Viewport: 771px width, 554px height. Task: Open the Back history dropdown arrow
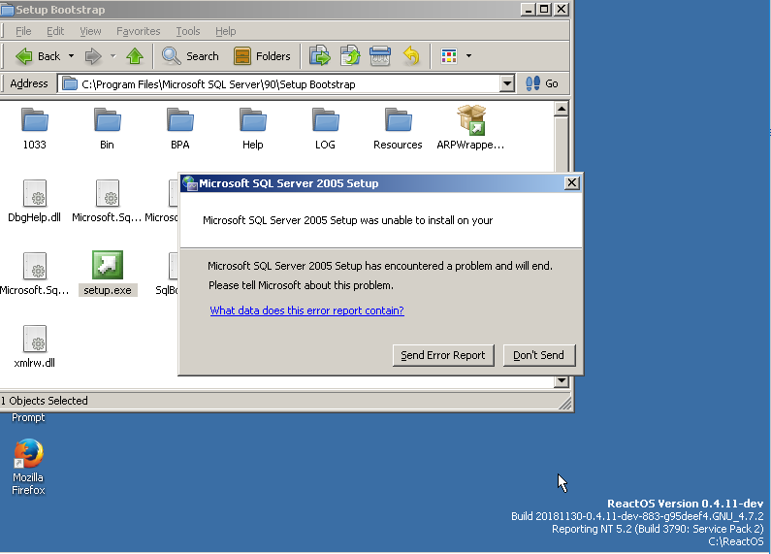[72, 56]
